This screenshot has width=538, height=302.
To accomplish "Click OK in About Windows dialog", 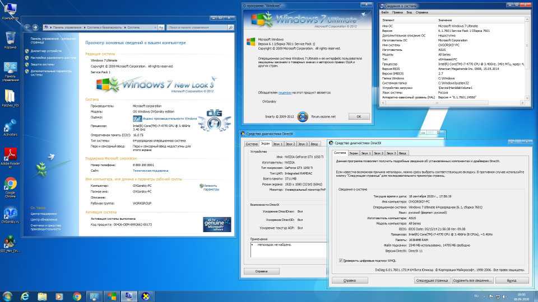I will click(x=359, y=117).
